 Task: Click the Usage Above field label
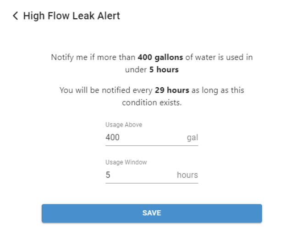pos(124,125)
